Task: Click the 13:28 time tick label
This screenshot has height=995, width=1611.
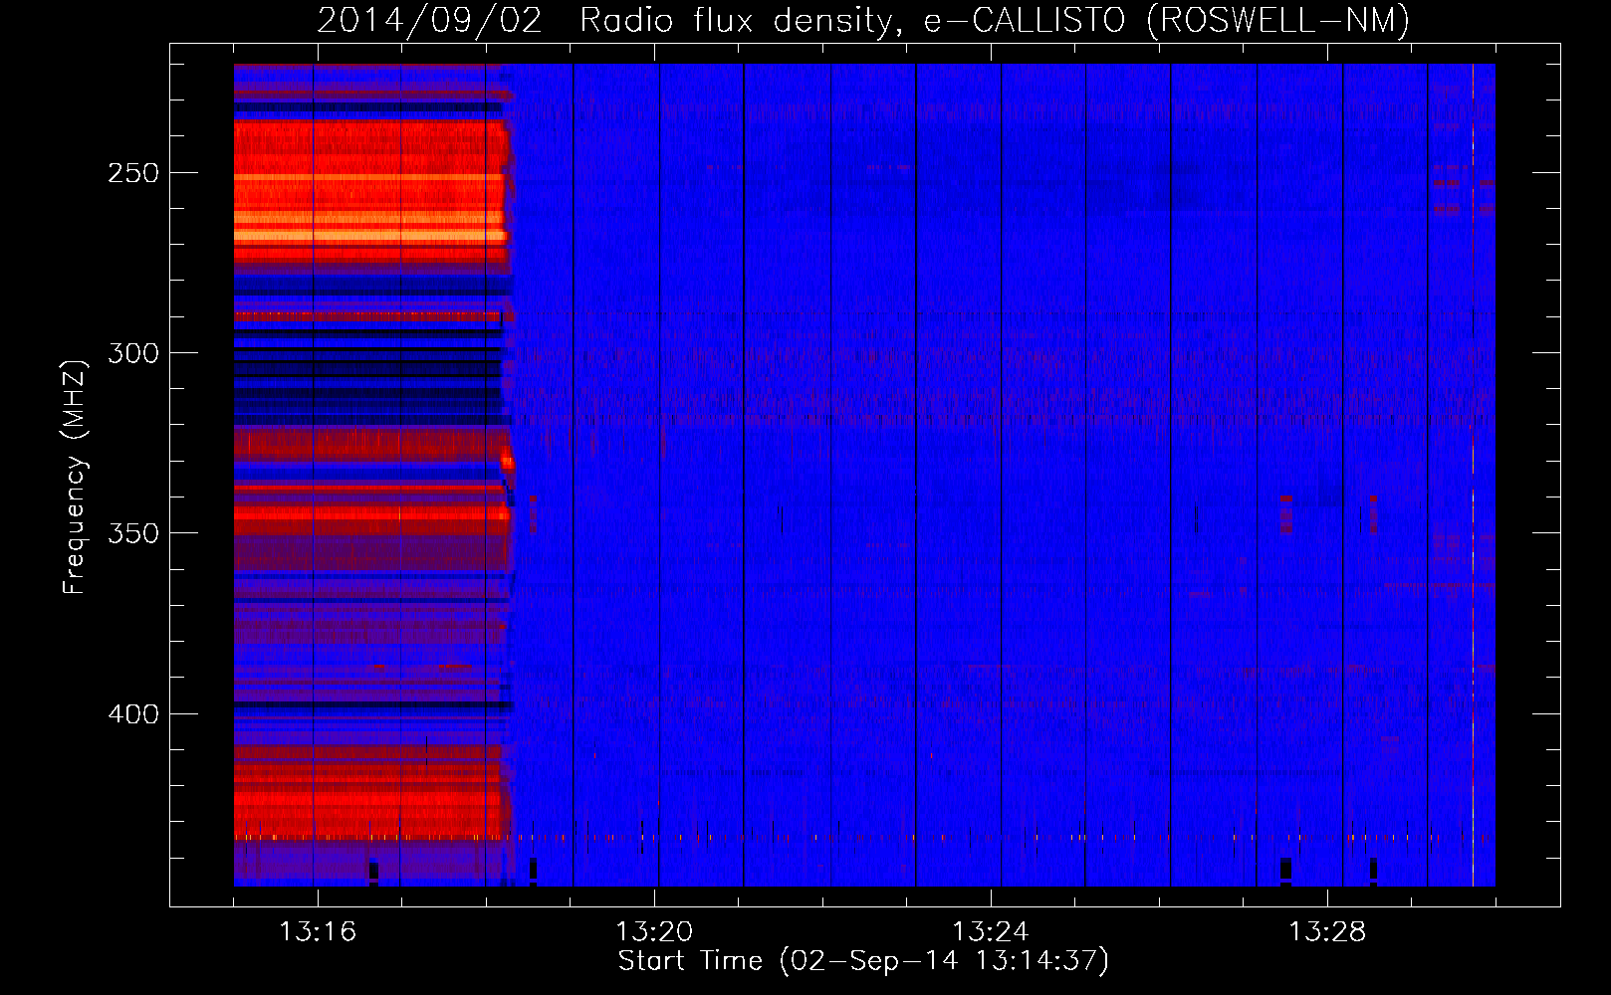Action: (x=1327, y=931)
